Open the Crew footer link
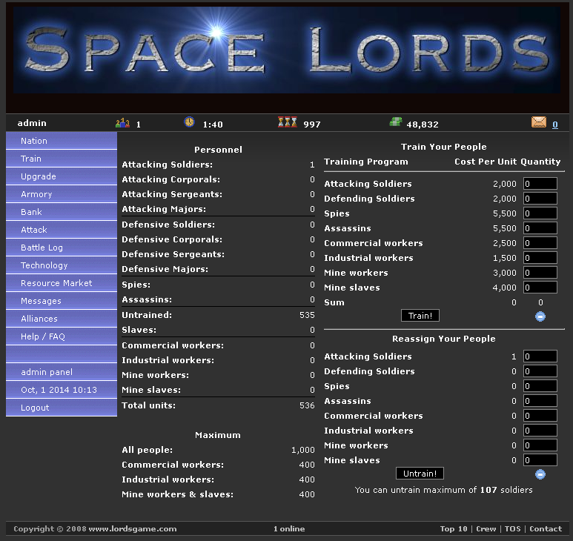573x541 pixels. tap(486, 528)
